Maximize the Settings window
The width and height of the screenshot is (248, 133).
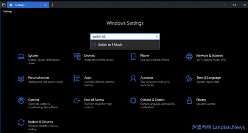(235, 5)
